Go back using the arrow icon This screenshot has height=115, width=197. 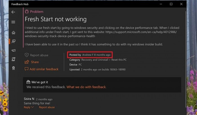tap(13, 12)
